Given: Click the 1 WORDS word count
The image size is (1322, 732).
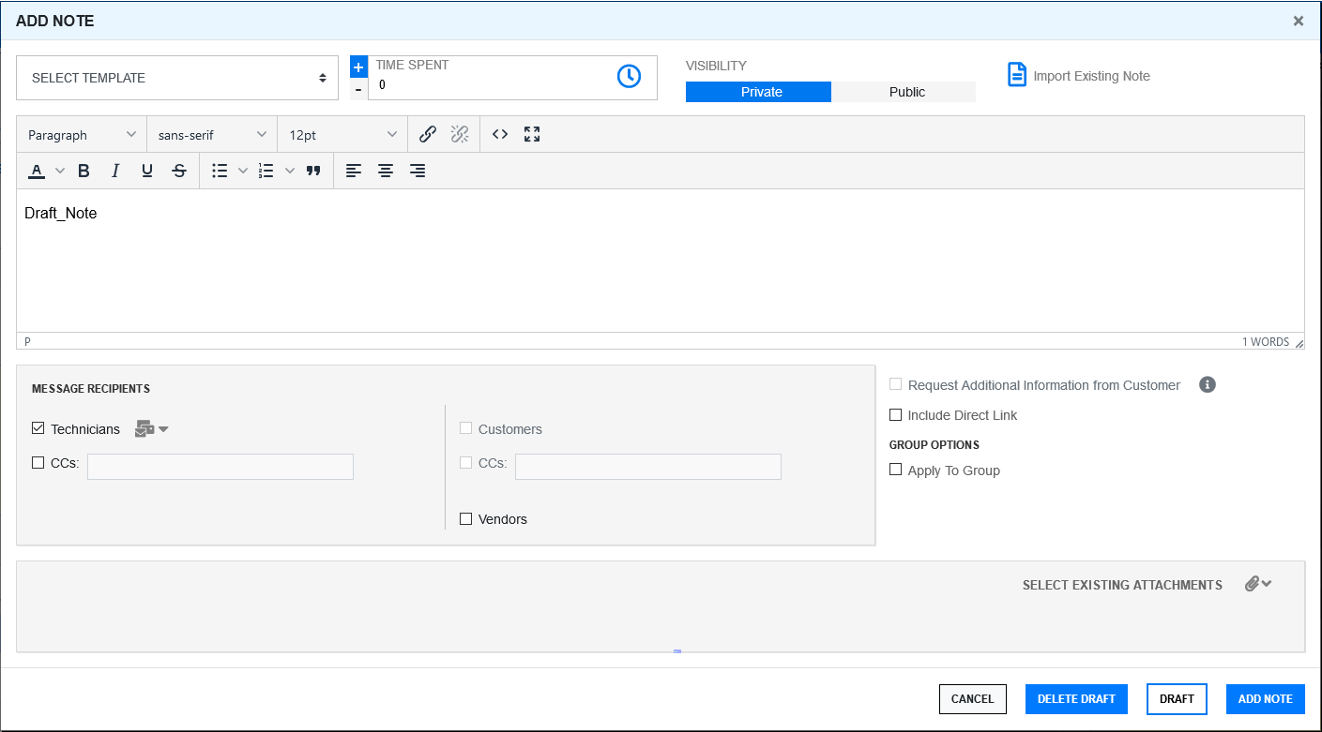Looking at the screenshot, I should pos(1266,342).
